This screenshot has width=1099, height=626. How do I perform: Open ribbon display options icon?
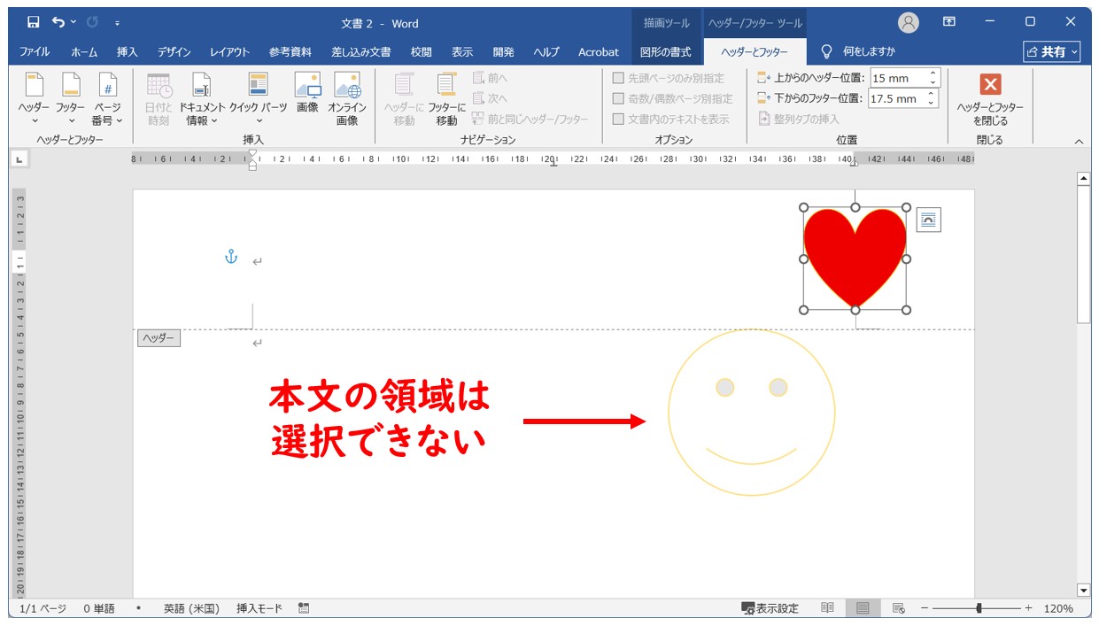coord(949,22)
